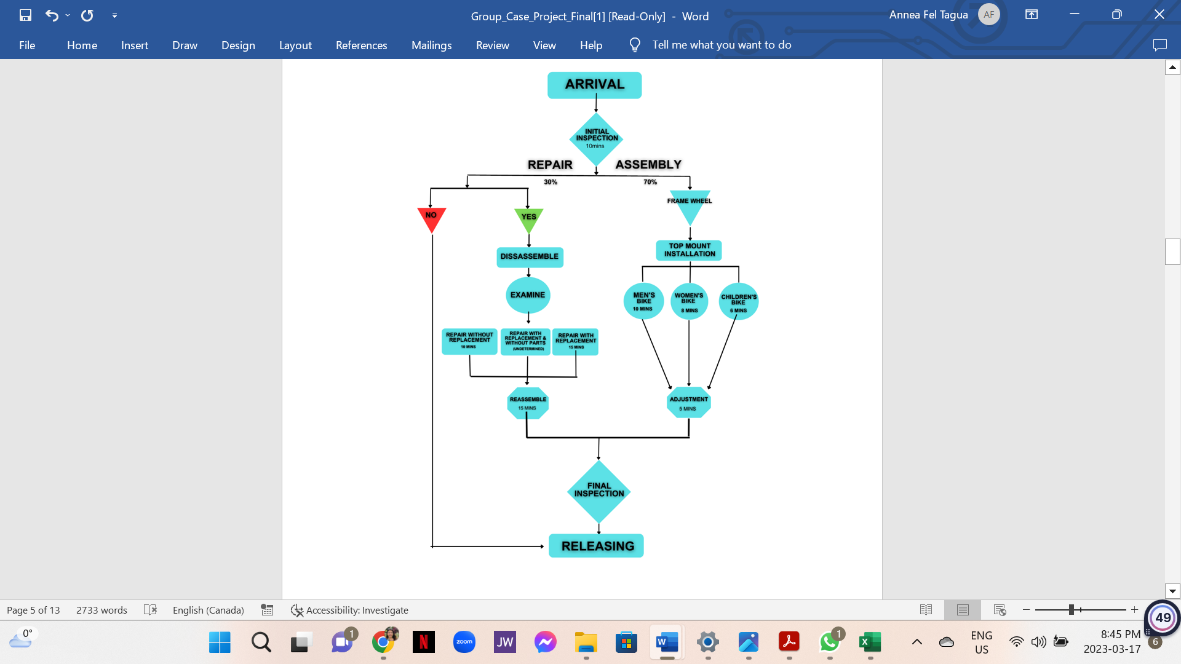Click the macro recording status icon
Image resolution: width=1181 pixels, height=664 pixels.
point(267,610)
